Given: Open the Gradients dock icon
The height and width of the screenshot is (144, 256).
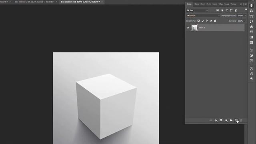Looking at the screenshot, I should tap(251, 37).
